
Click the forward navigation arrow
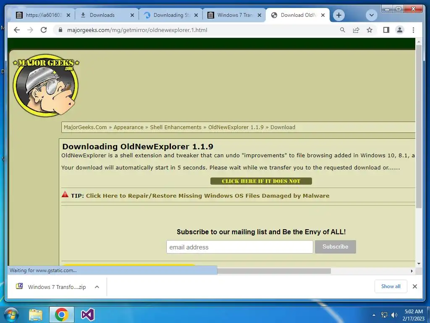pyautogui.click(x=30, y=30)
